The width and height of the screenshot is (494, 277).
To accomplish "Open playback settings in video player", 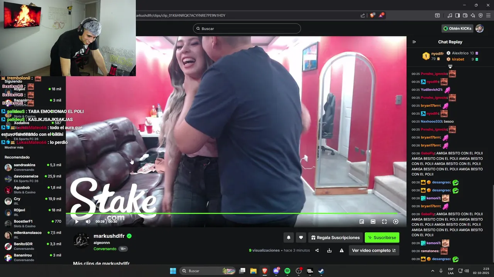I will [396, 222].
